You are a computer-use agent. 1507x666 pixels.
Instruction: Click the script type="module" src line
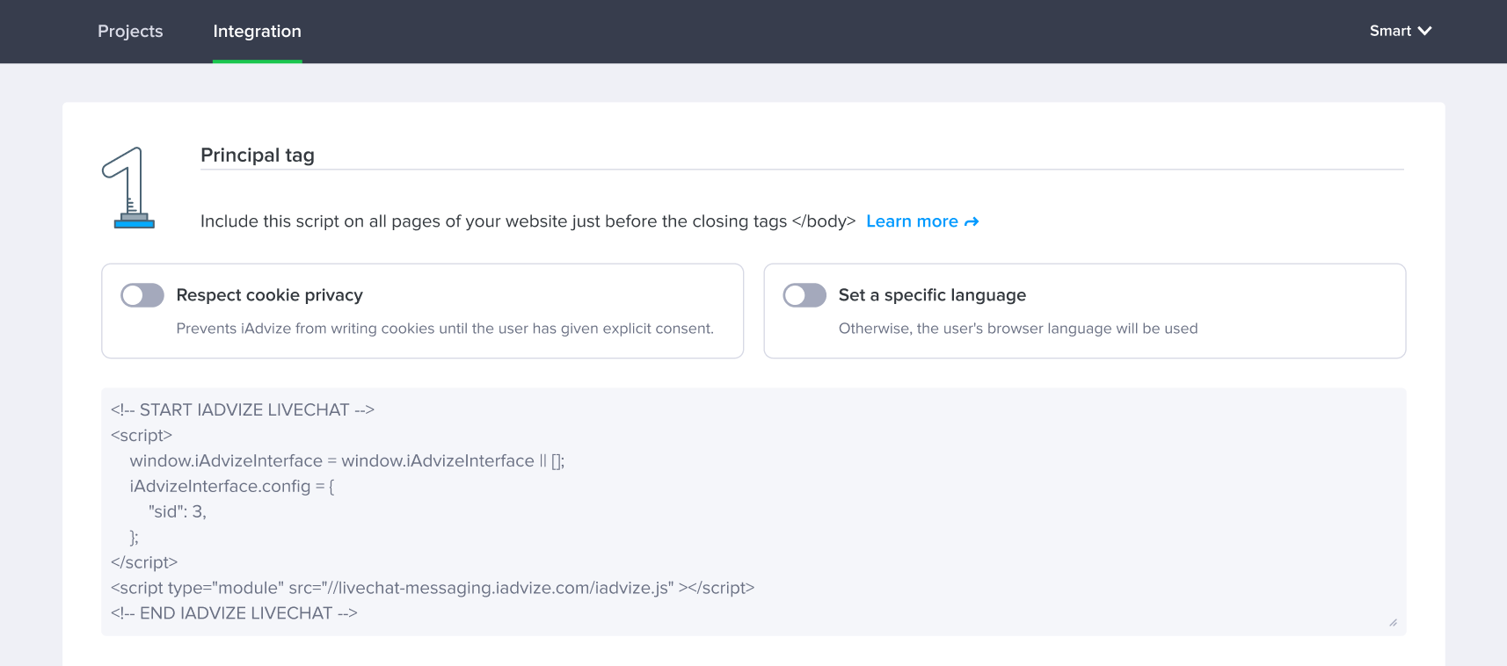tap(433, 588)
